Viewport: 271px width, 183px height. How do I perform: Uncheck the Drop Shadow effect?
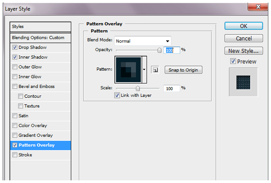tap(15, 48)
